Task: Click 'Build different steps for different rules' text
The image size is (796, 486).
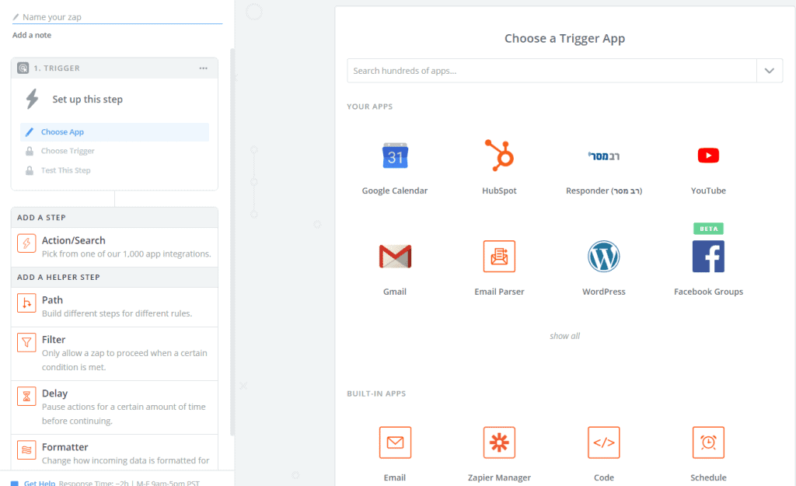Action: [x=117, y=313]
